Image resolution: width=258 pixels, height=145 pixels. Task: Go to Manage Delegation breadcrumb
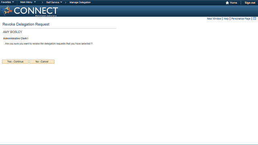coord(80,2)
